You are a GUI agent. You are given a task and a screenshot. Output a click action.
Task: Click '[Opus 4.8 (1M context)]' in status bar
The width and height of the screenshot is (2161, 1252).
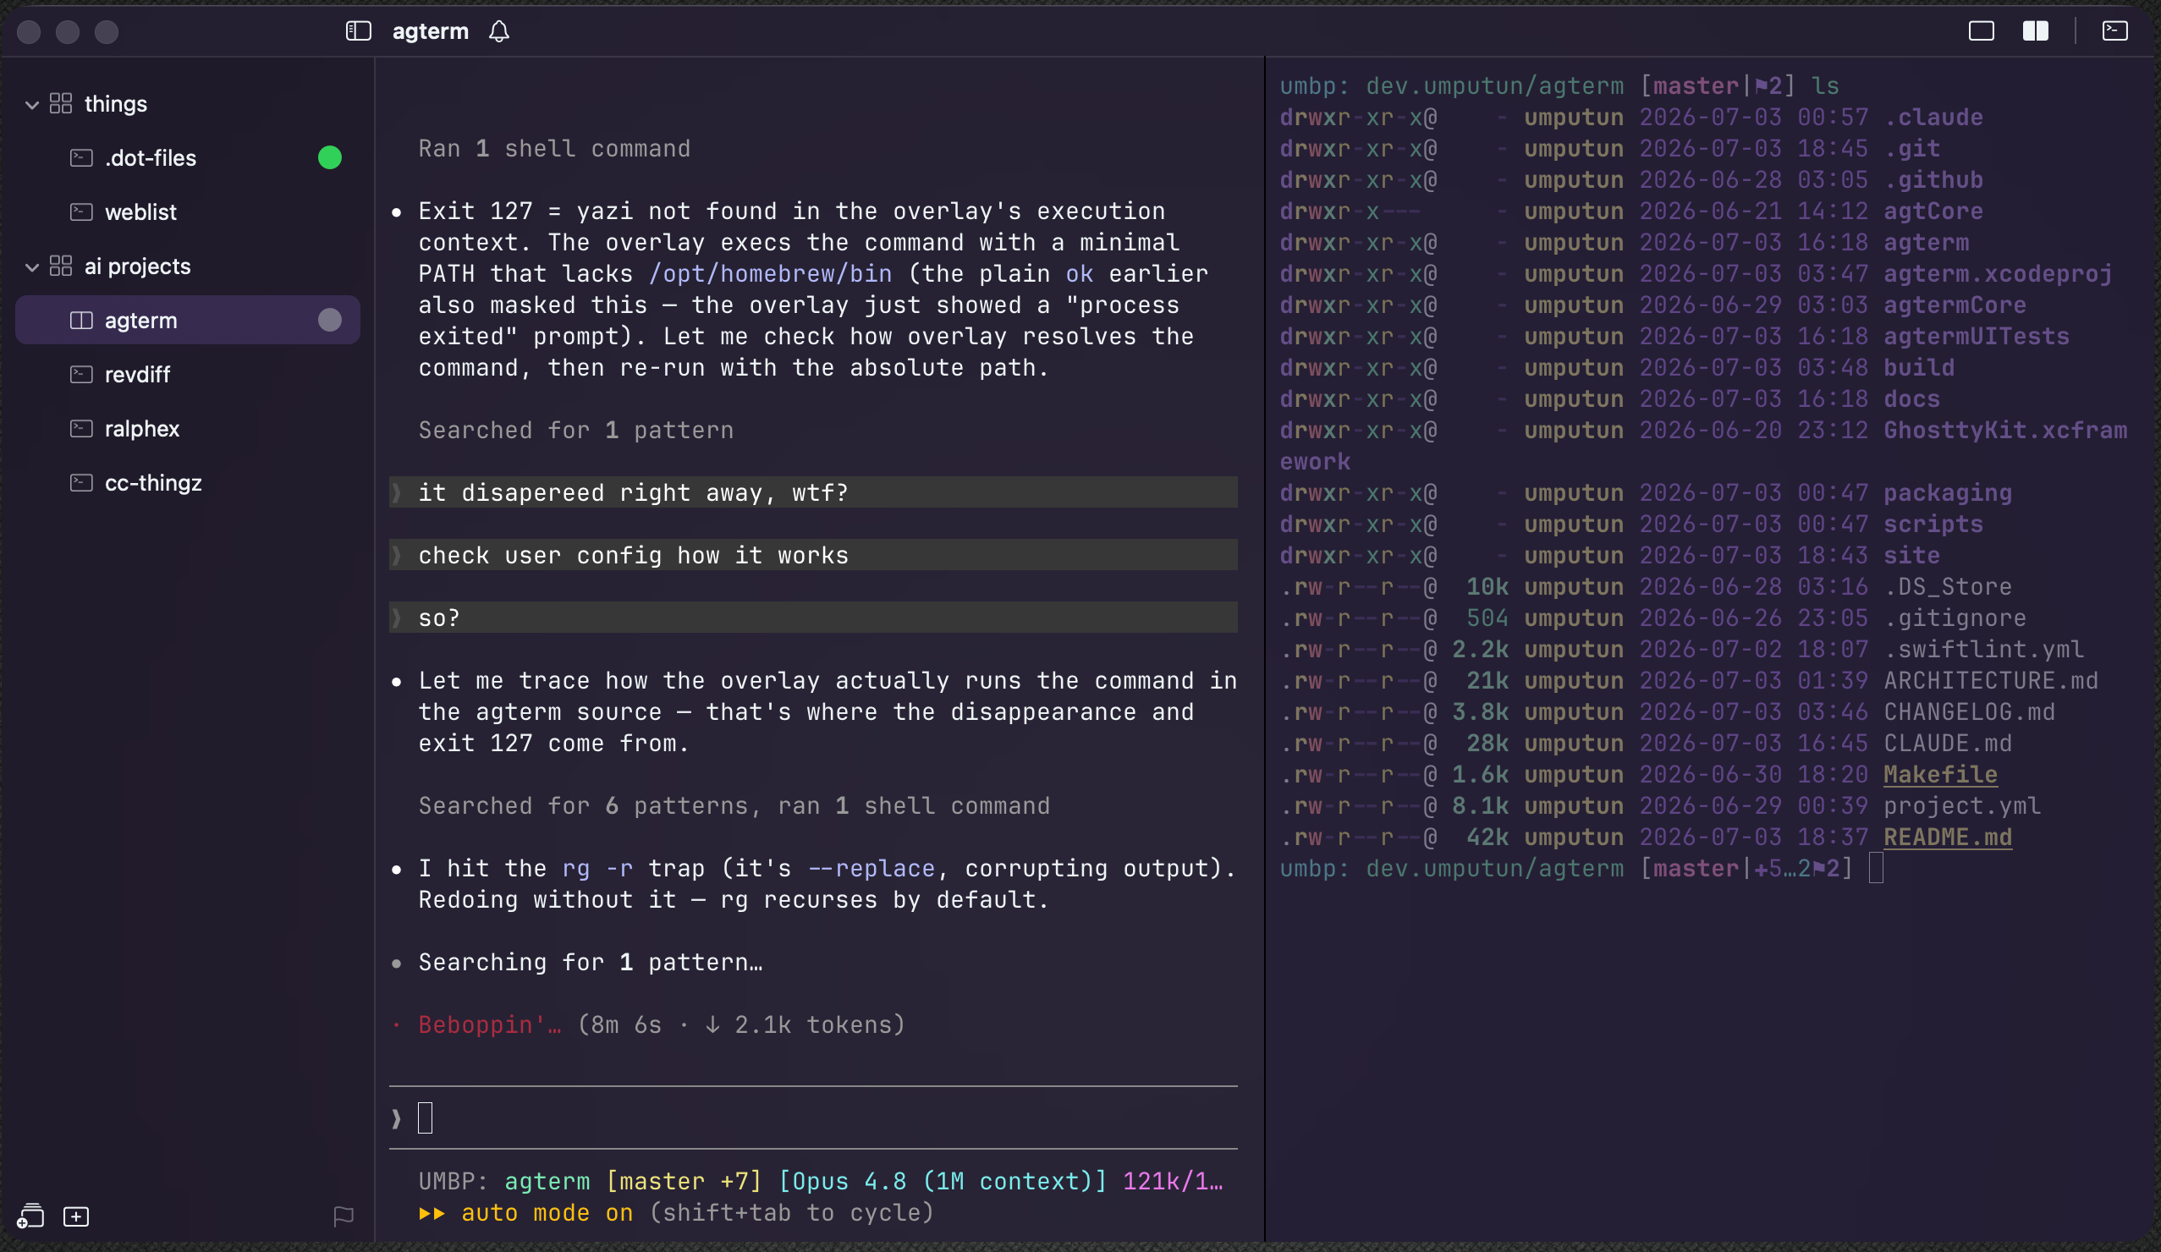pos(943,1181)
